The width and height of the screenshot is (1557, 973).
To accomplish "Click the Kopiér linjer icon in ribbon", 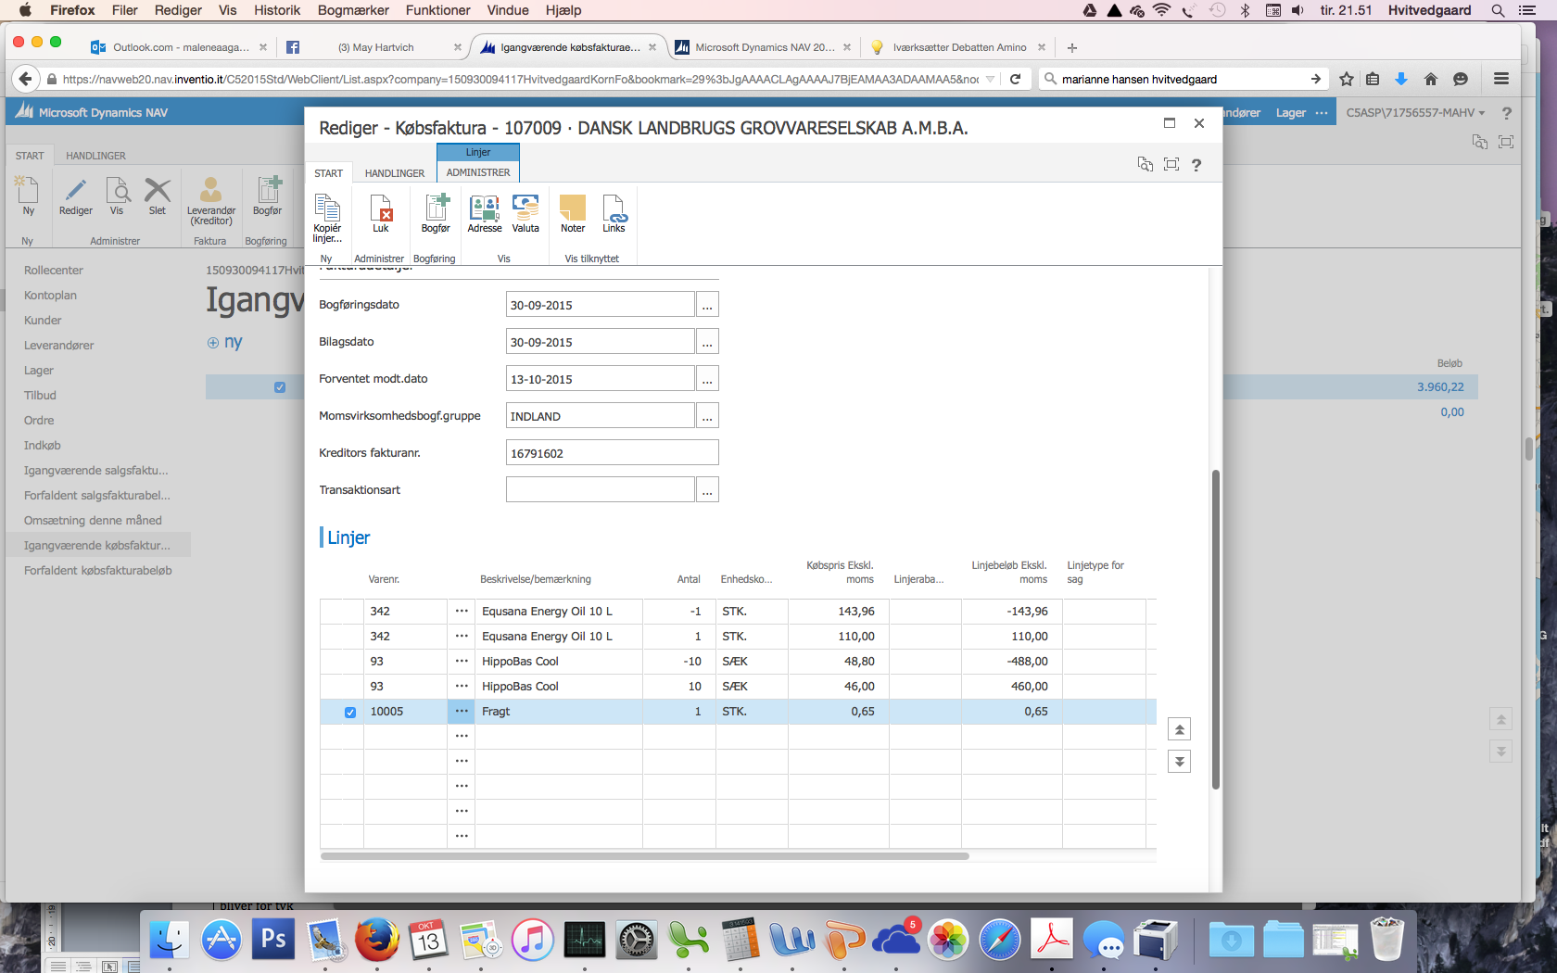I will pyautogui.click(x=327, y=208).
